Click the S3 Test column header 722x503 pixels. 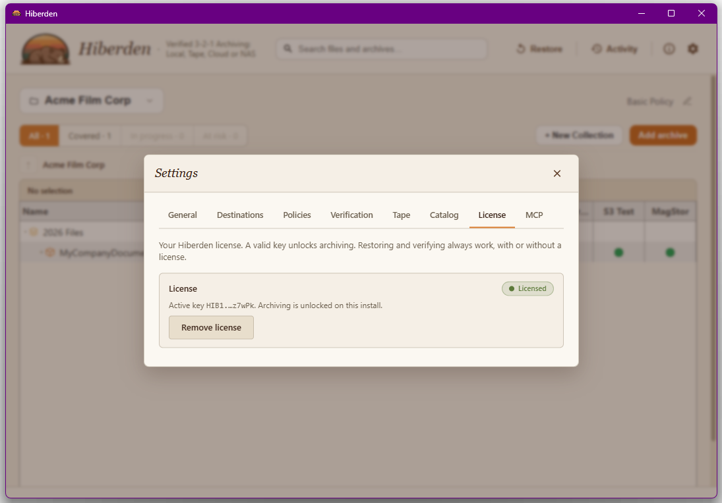click(x=618, y=211)
